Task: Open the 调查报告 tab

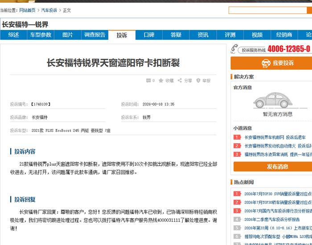Action: 94,35
